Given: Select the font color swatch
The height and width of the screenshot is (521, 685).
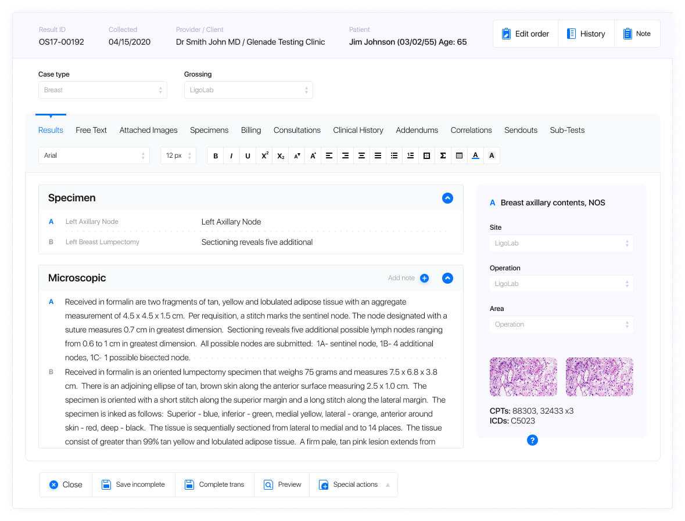Looking at the screenshot, I should tap(476, 155).
